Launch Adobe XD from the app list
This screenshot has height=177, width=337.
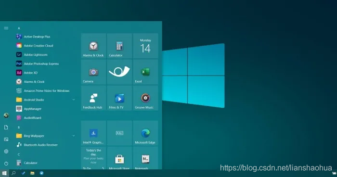point(46,73)
